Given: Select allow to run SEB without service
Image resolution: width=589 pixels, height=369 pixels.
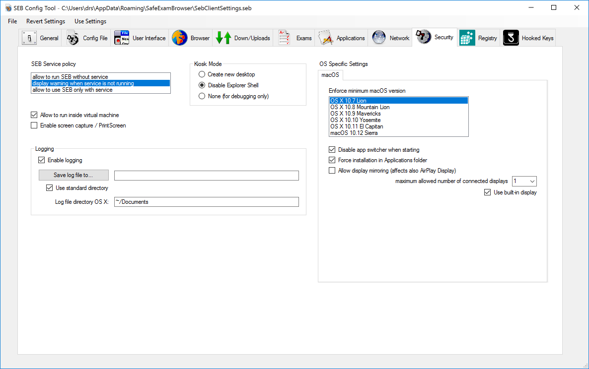Looking at the screenshot, I should click(101, 77).
